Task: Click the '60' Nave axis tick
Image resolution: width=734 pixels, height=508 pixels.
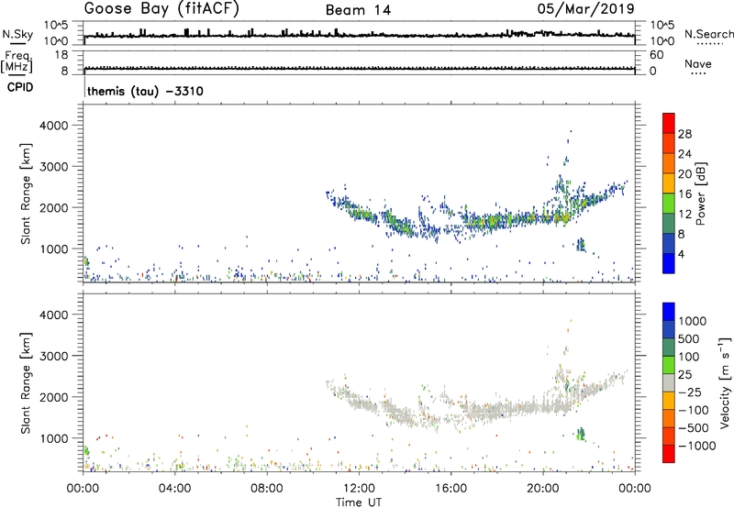Action: (657, 55)
